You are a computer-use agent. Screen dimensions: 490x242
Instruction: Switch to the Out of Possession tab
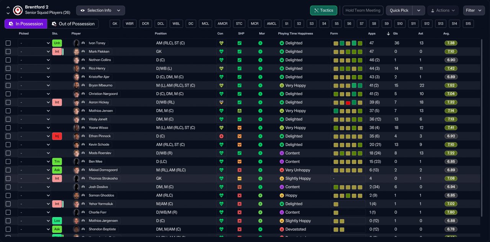pos(73,24)
